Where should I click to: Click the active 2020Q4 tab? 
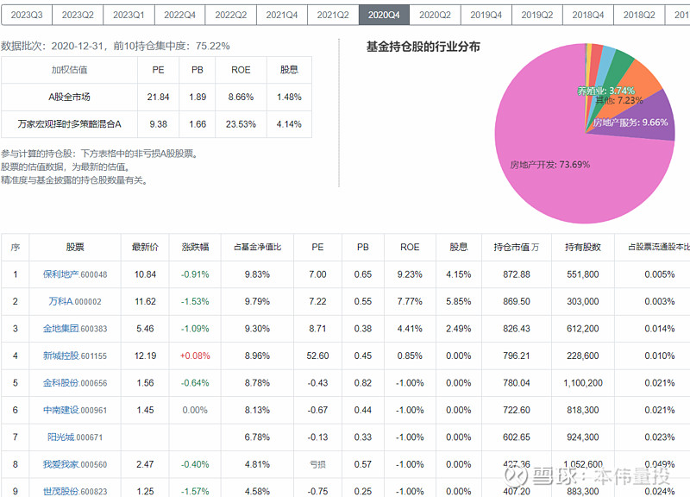pyautogui.click(x=384, y=15)
